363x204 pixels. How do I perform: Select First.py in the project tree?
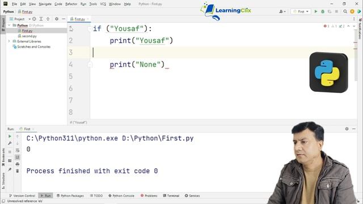(27, 31)
